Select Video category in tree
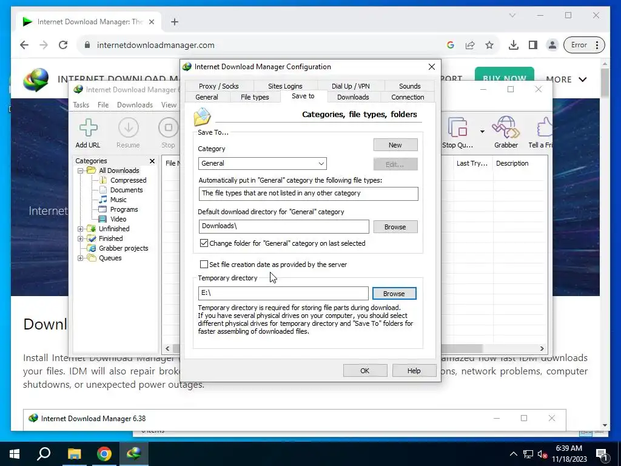This screenshot has height=466, width=621. pyautogui.click(x=118, y=219)
